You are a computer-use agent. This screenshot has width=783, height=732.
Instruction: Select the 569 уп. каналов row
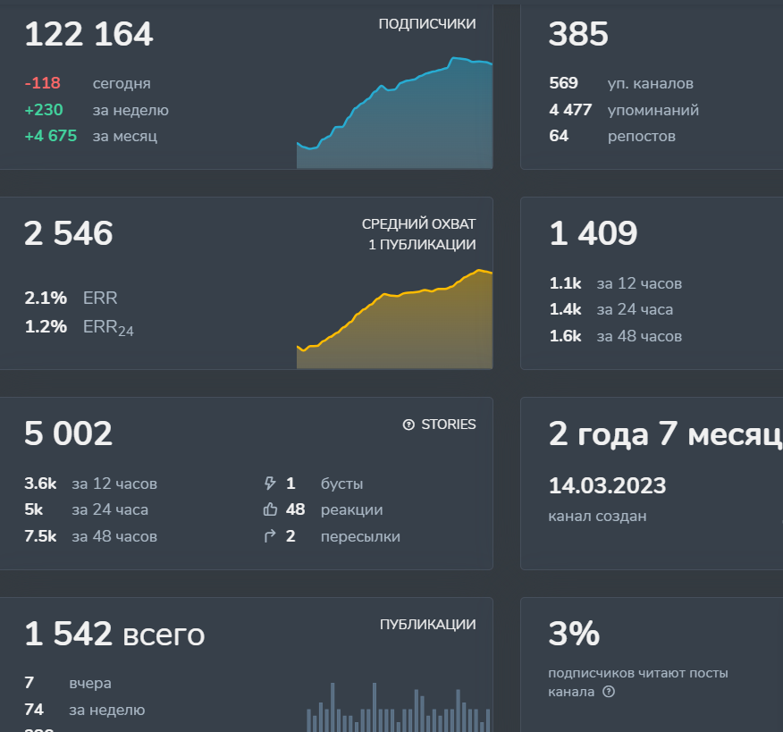coord(620,83)
